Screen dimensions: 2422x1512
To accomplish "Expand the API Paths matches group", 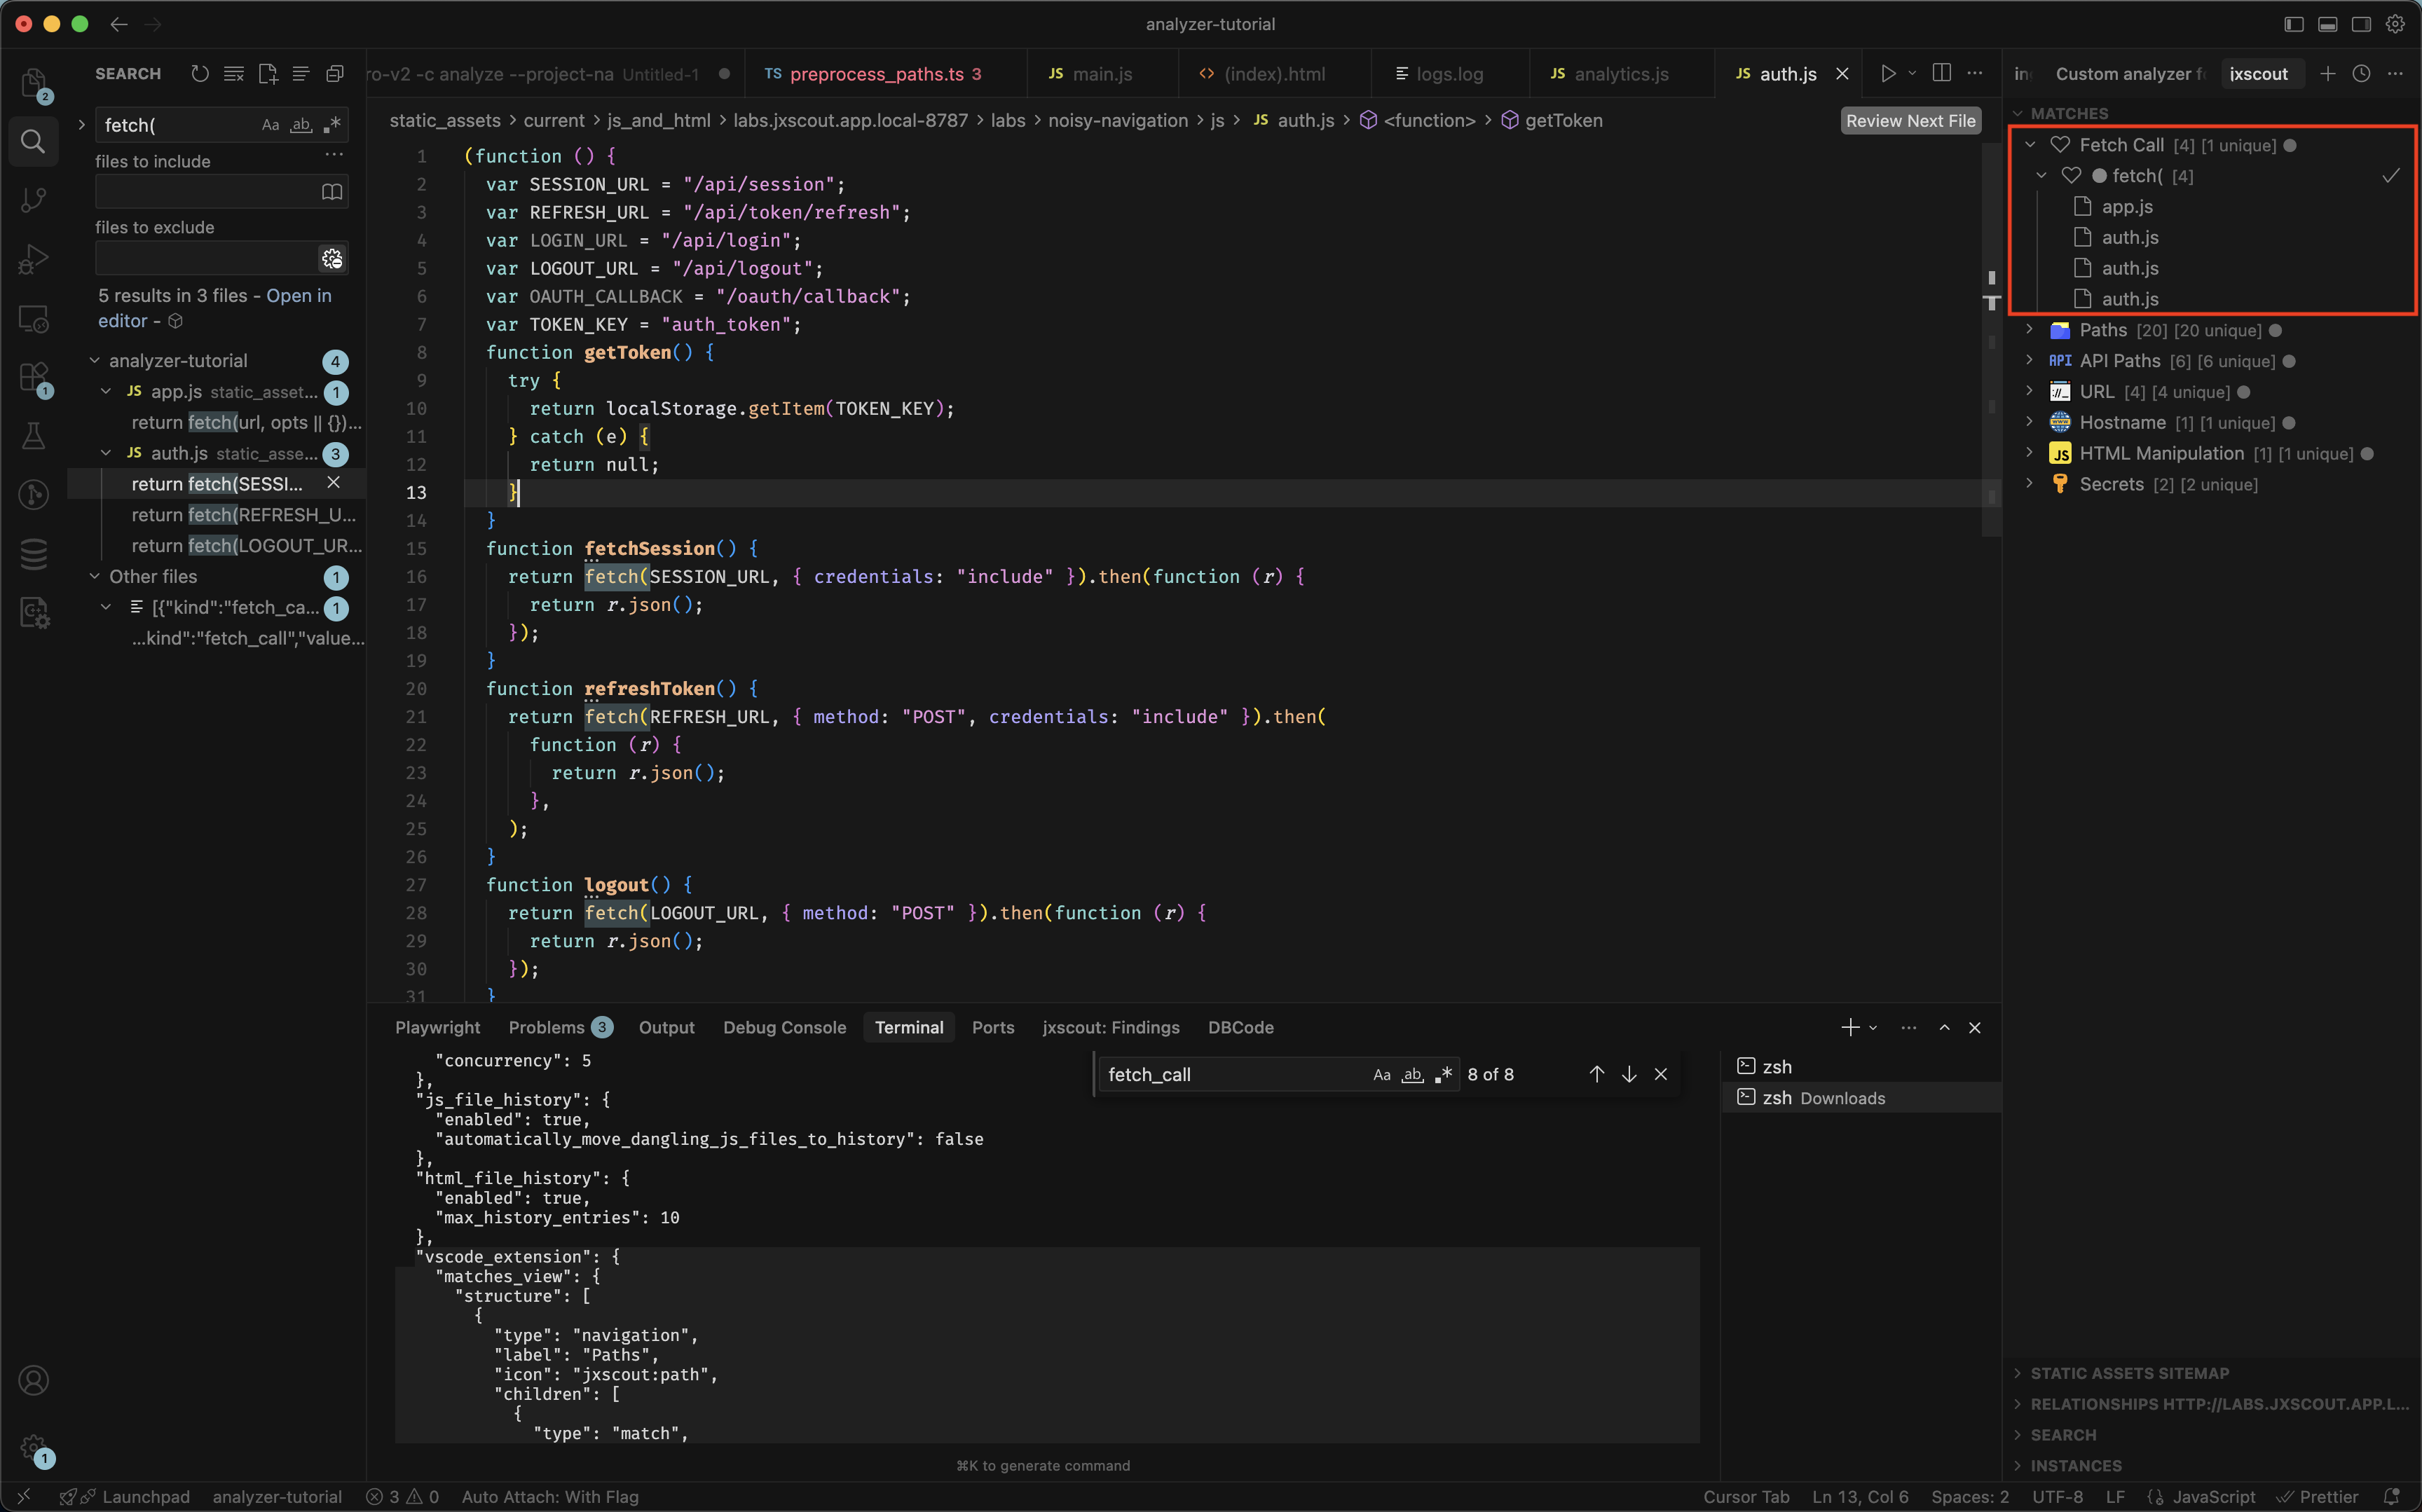I will [x=2030, y=360].
